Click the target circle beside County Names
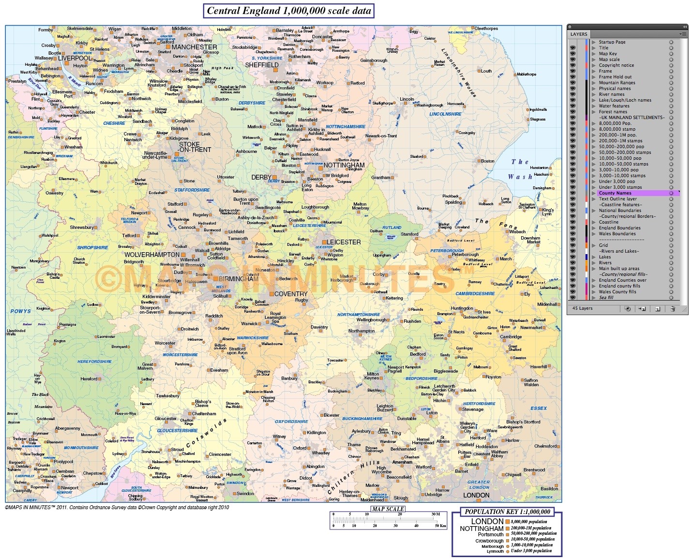Screen dimensions: 691x560 pyautogui.click(x=671, y=193)
